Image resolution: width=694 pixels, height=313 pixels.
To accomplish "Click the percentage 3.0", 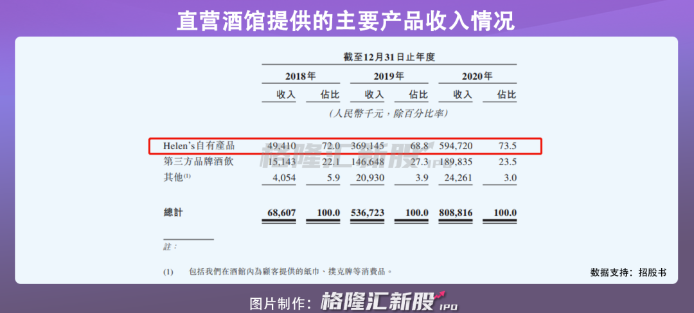I will (510, 178).
